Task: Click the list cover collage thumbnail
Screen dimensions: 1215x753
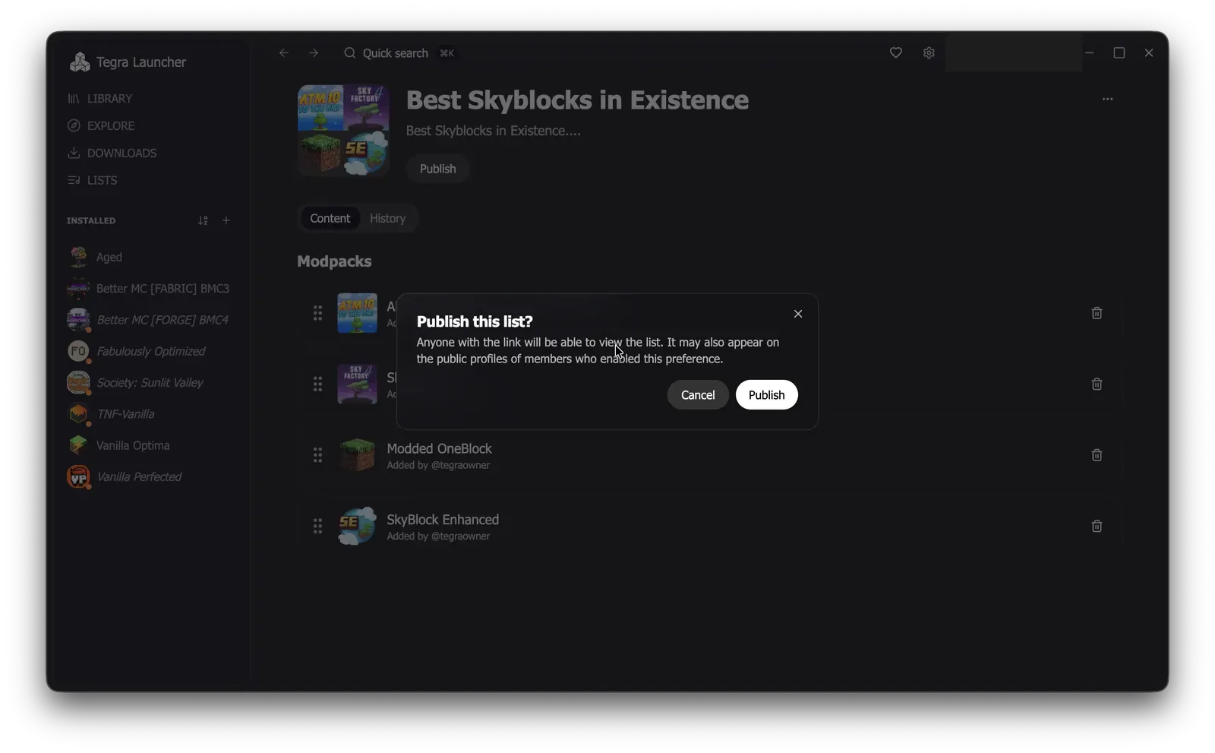Action: 343,131
